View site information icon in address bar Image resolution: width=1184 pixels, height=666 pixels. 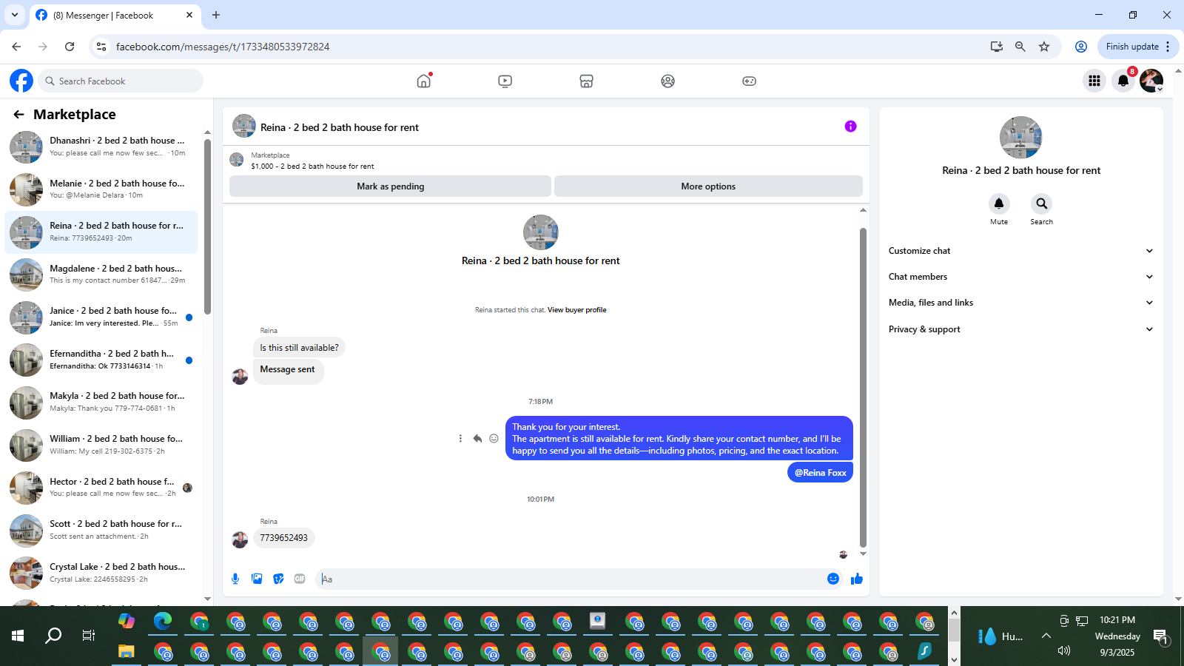pos(101,47)
